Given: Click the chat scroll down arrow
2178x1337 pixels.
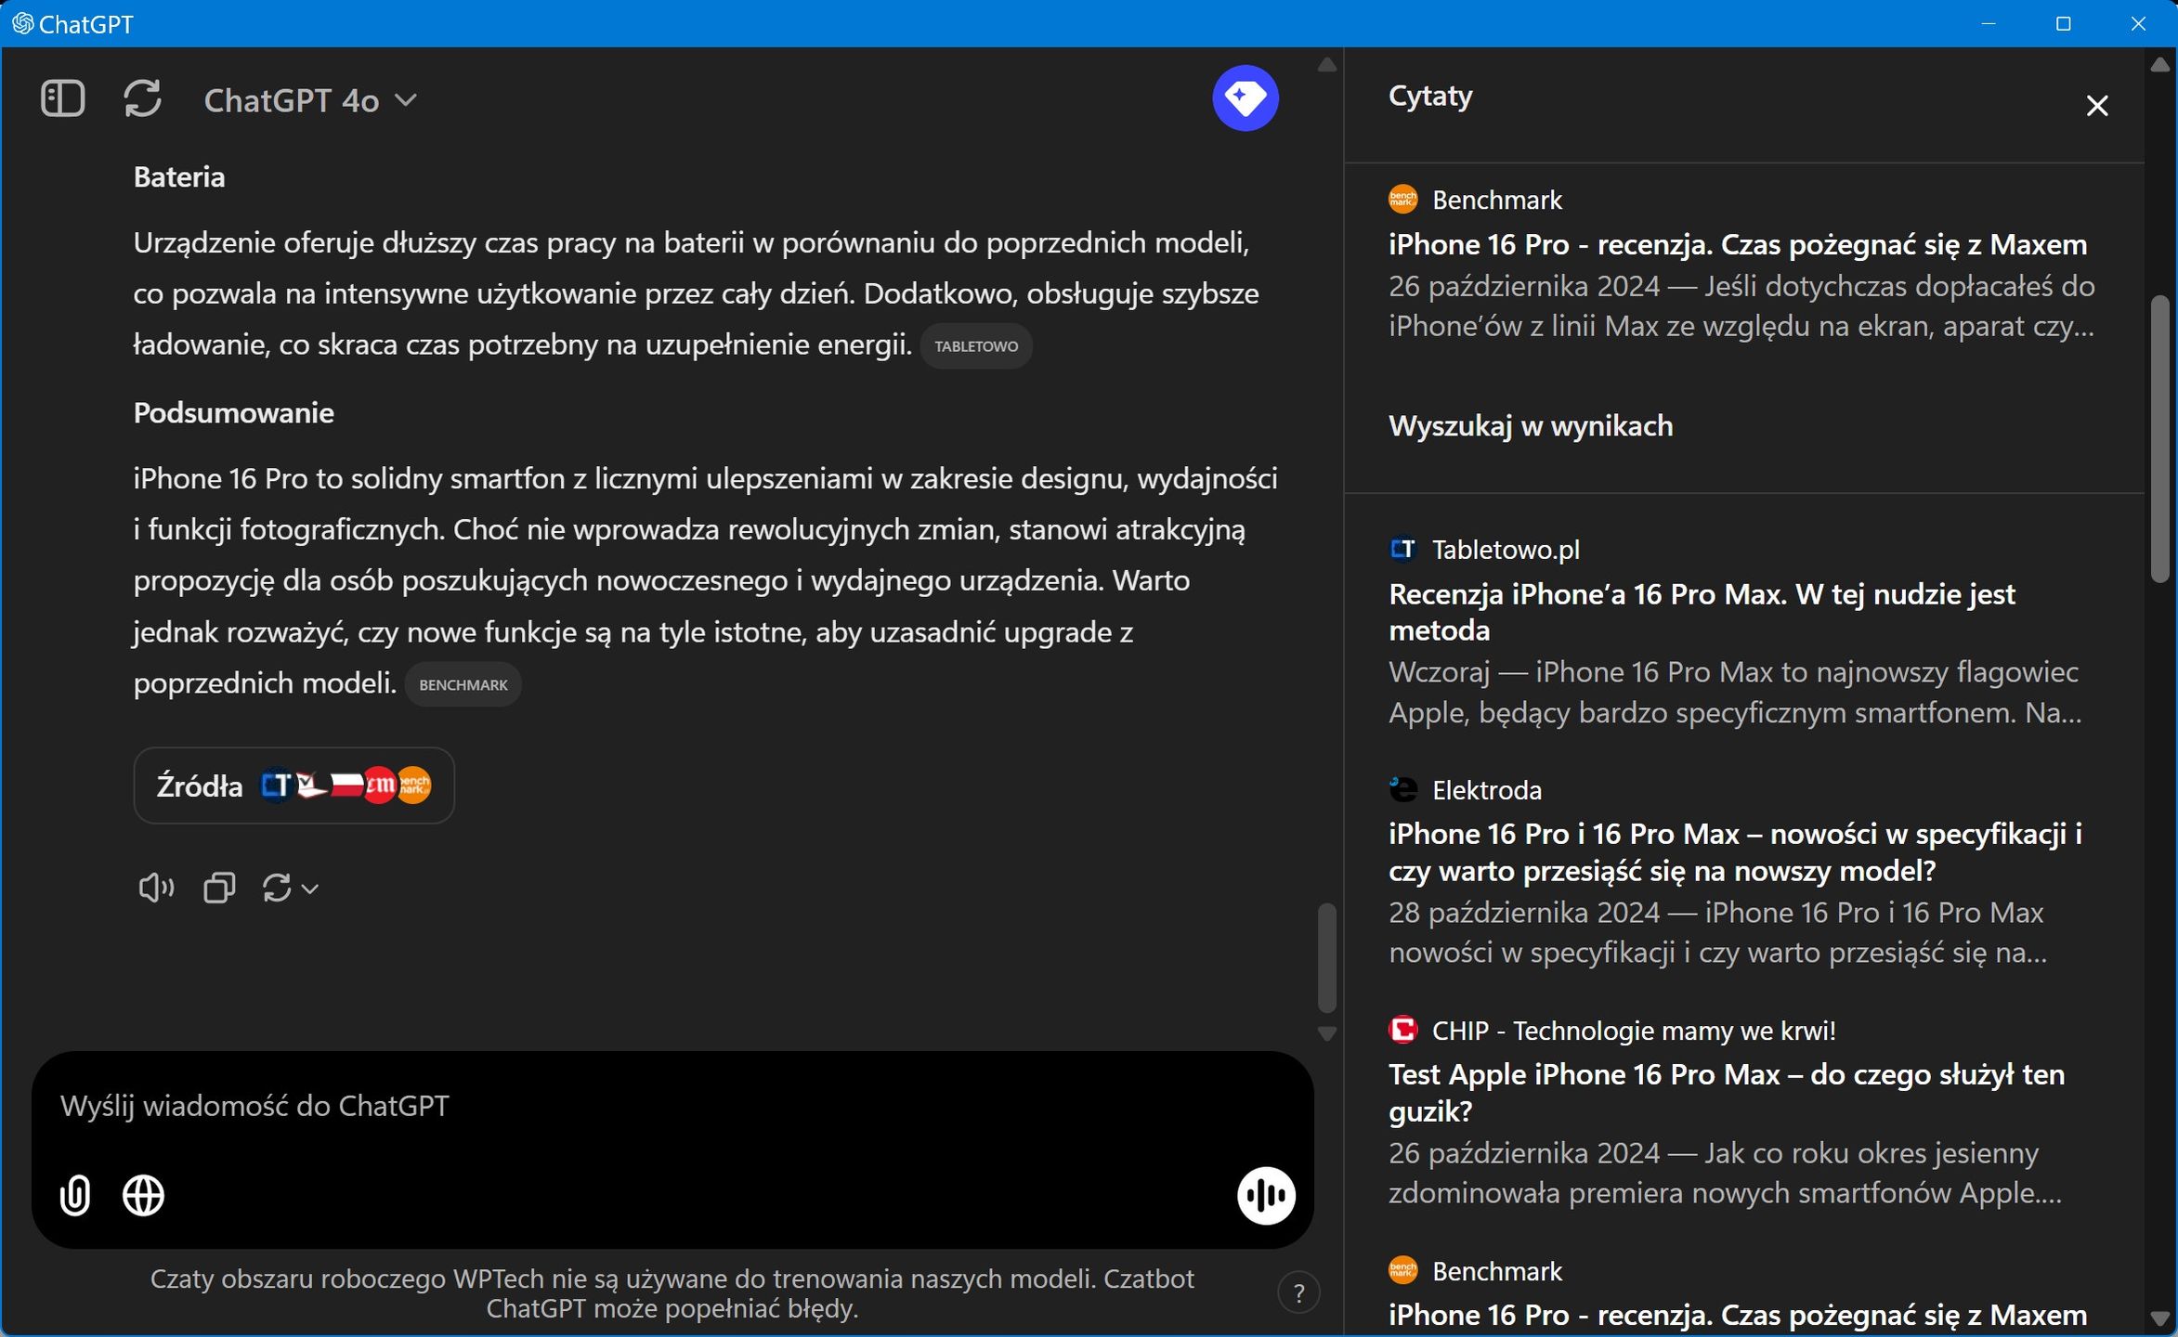Looking at the screenshot, I should (1327, 1033).
